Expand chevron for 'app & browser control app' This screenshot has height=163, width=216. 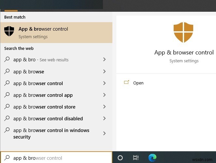[x=105, y=95]
